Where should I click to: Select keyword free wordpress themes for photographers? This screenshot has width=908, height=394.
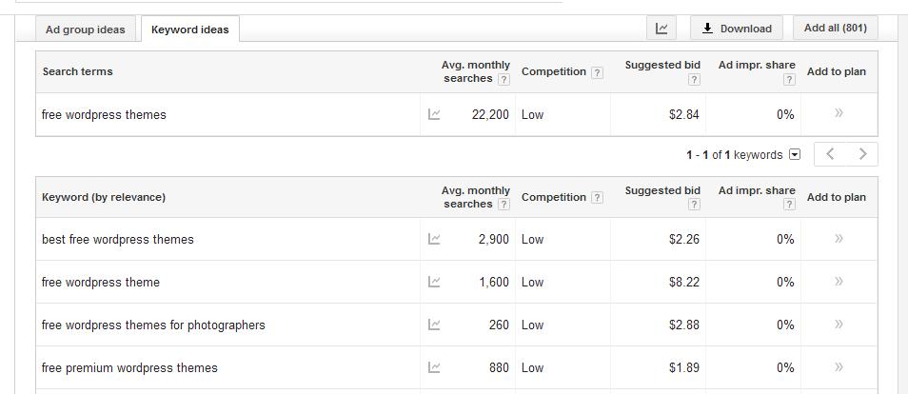coord(153,325)
